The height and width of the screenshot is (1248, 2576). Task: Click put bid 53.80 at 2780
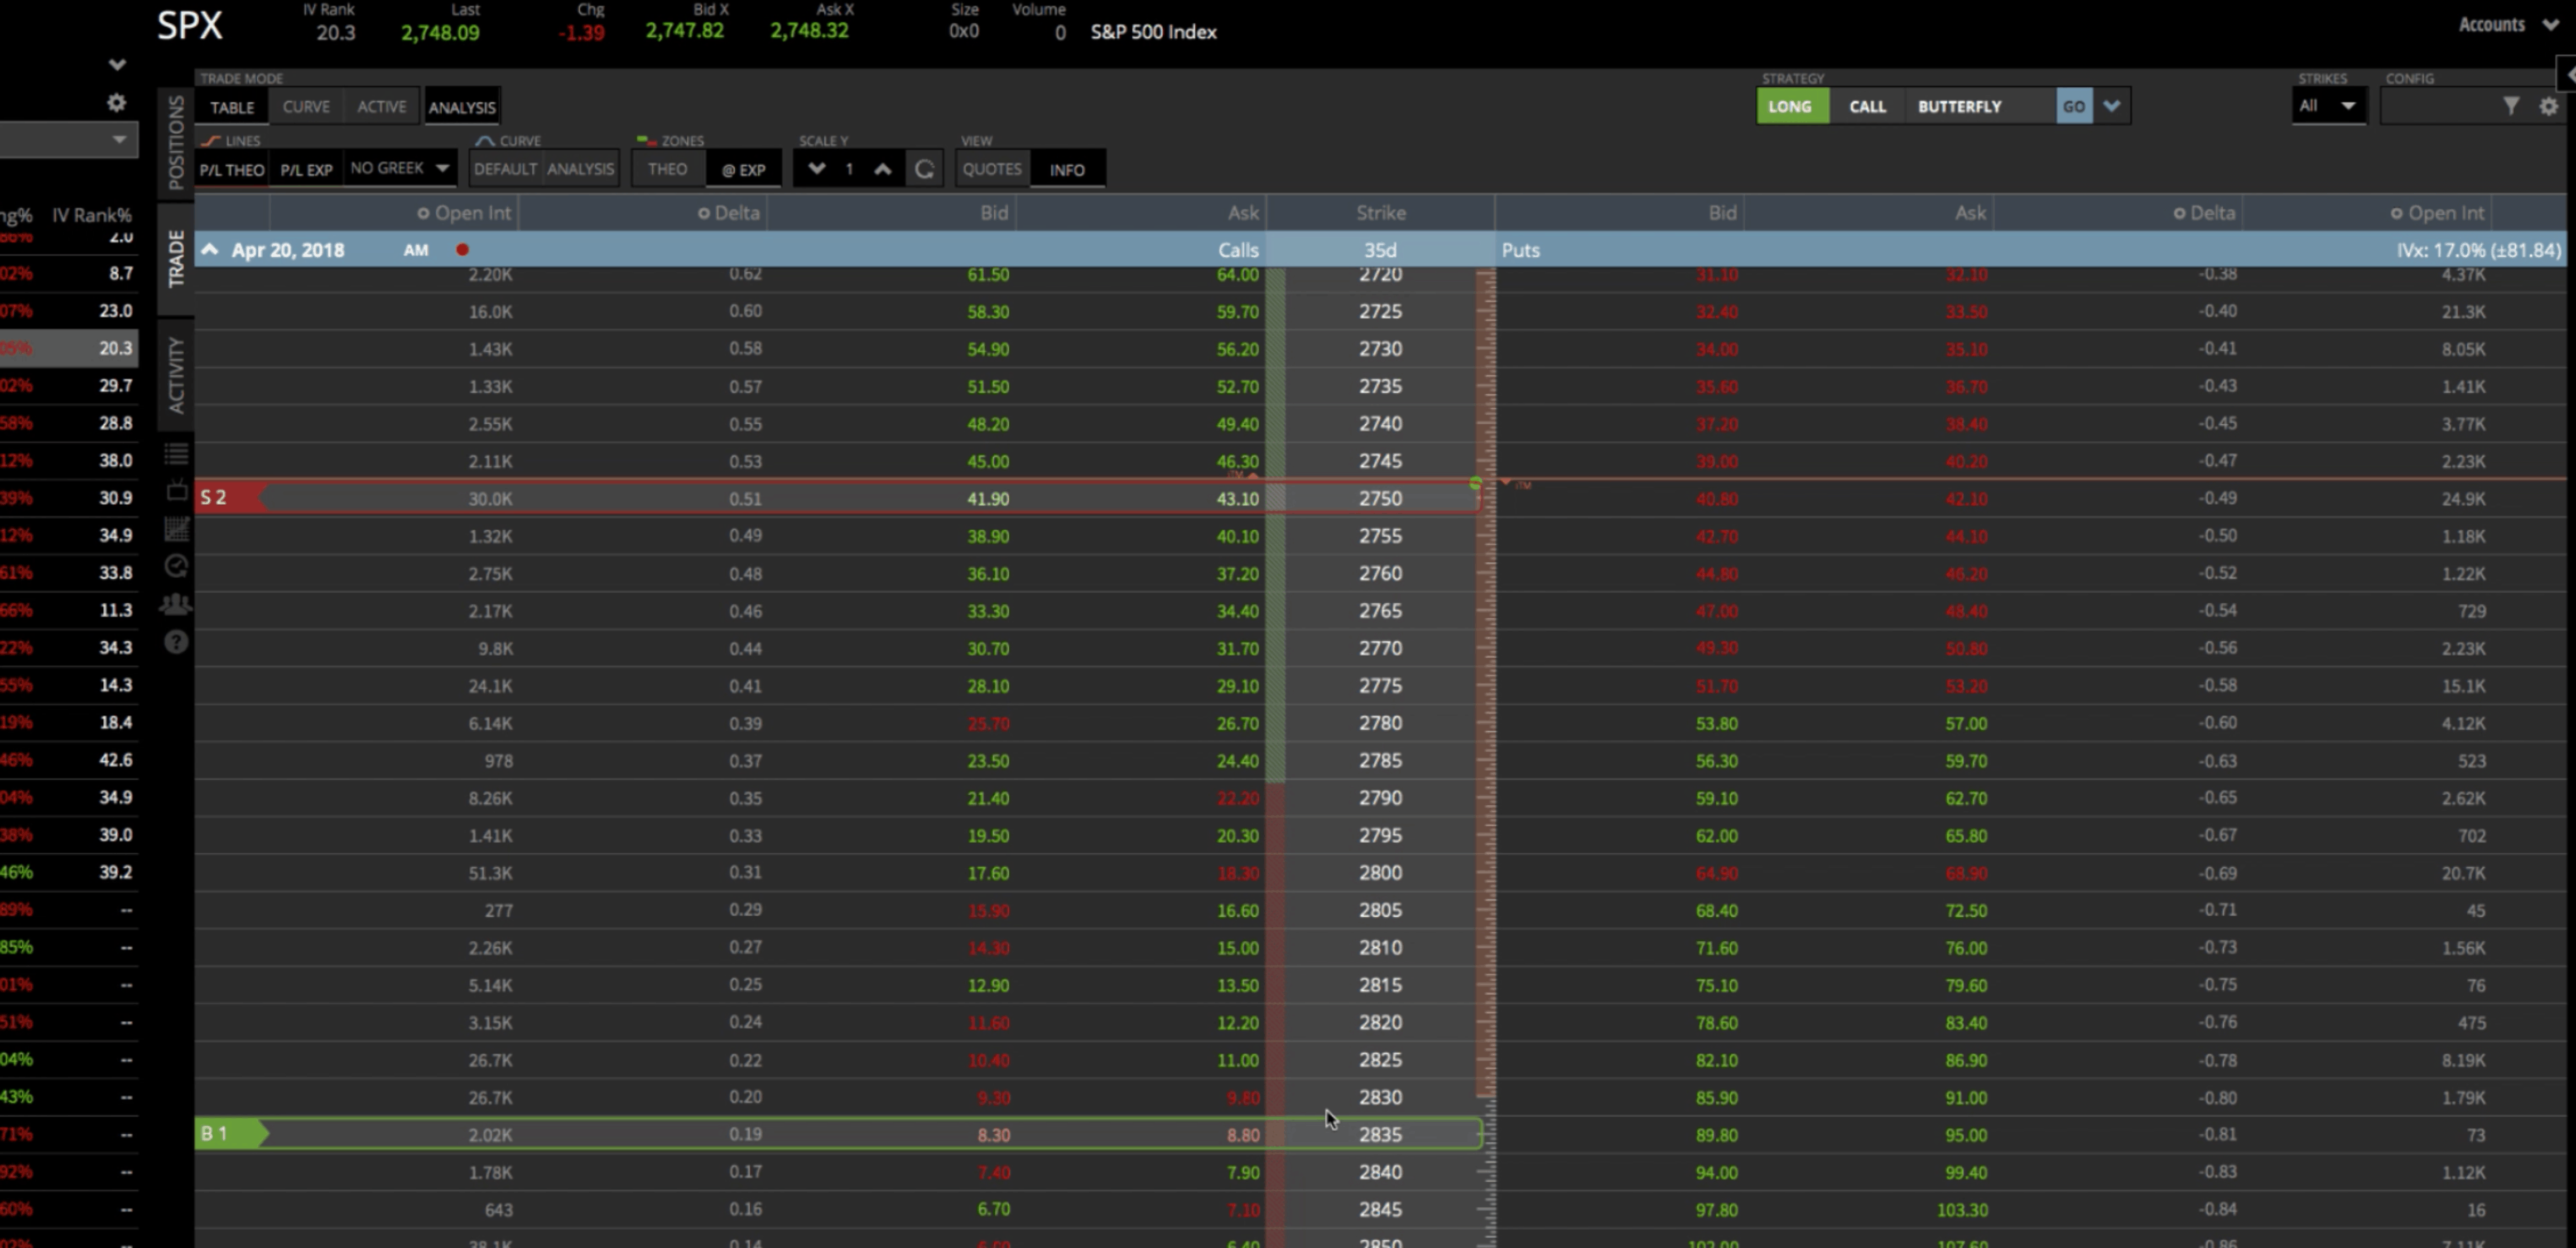tap(1717, 723)
